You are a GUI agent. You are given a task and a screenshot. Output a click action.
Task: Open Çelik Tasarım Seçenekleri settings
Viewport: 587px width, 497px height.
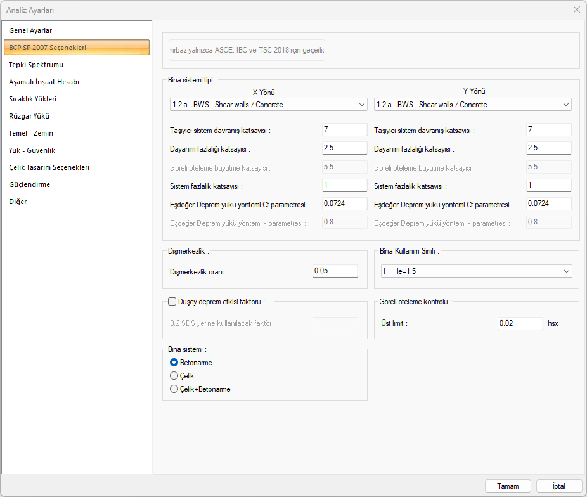[x=49, y=167]
